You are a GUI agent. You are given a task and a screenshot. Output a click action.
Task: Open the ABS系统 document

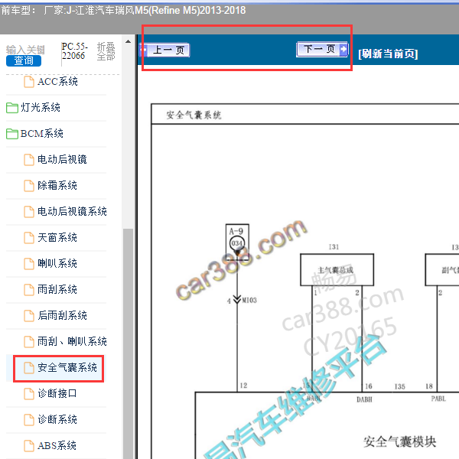(57, 445)
